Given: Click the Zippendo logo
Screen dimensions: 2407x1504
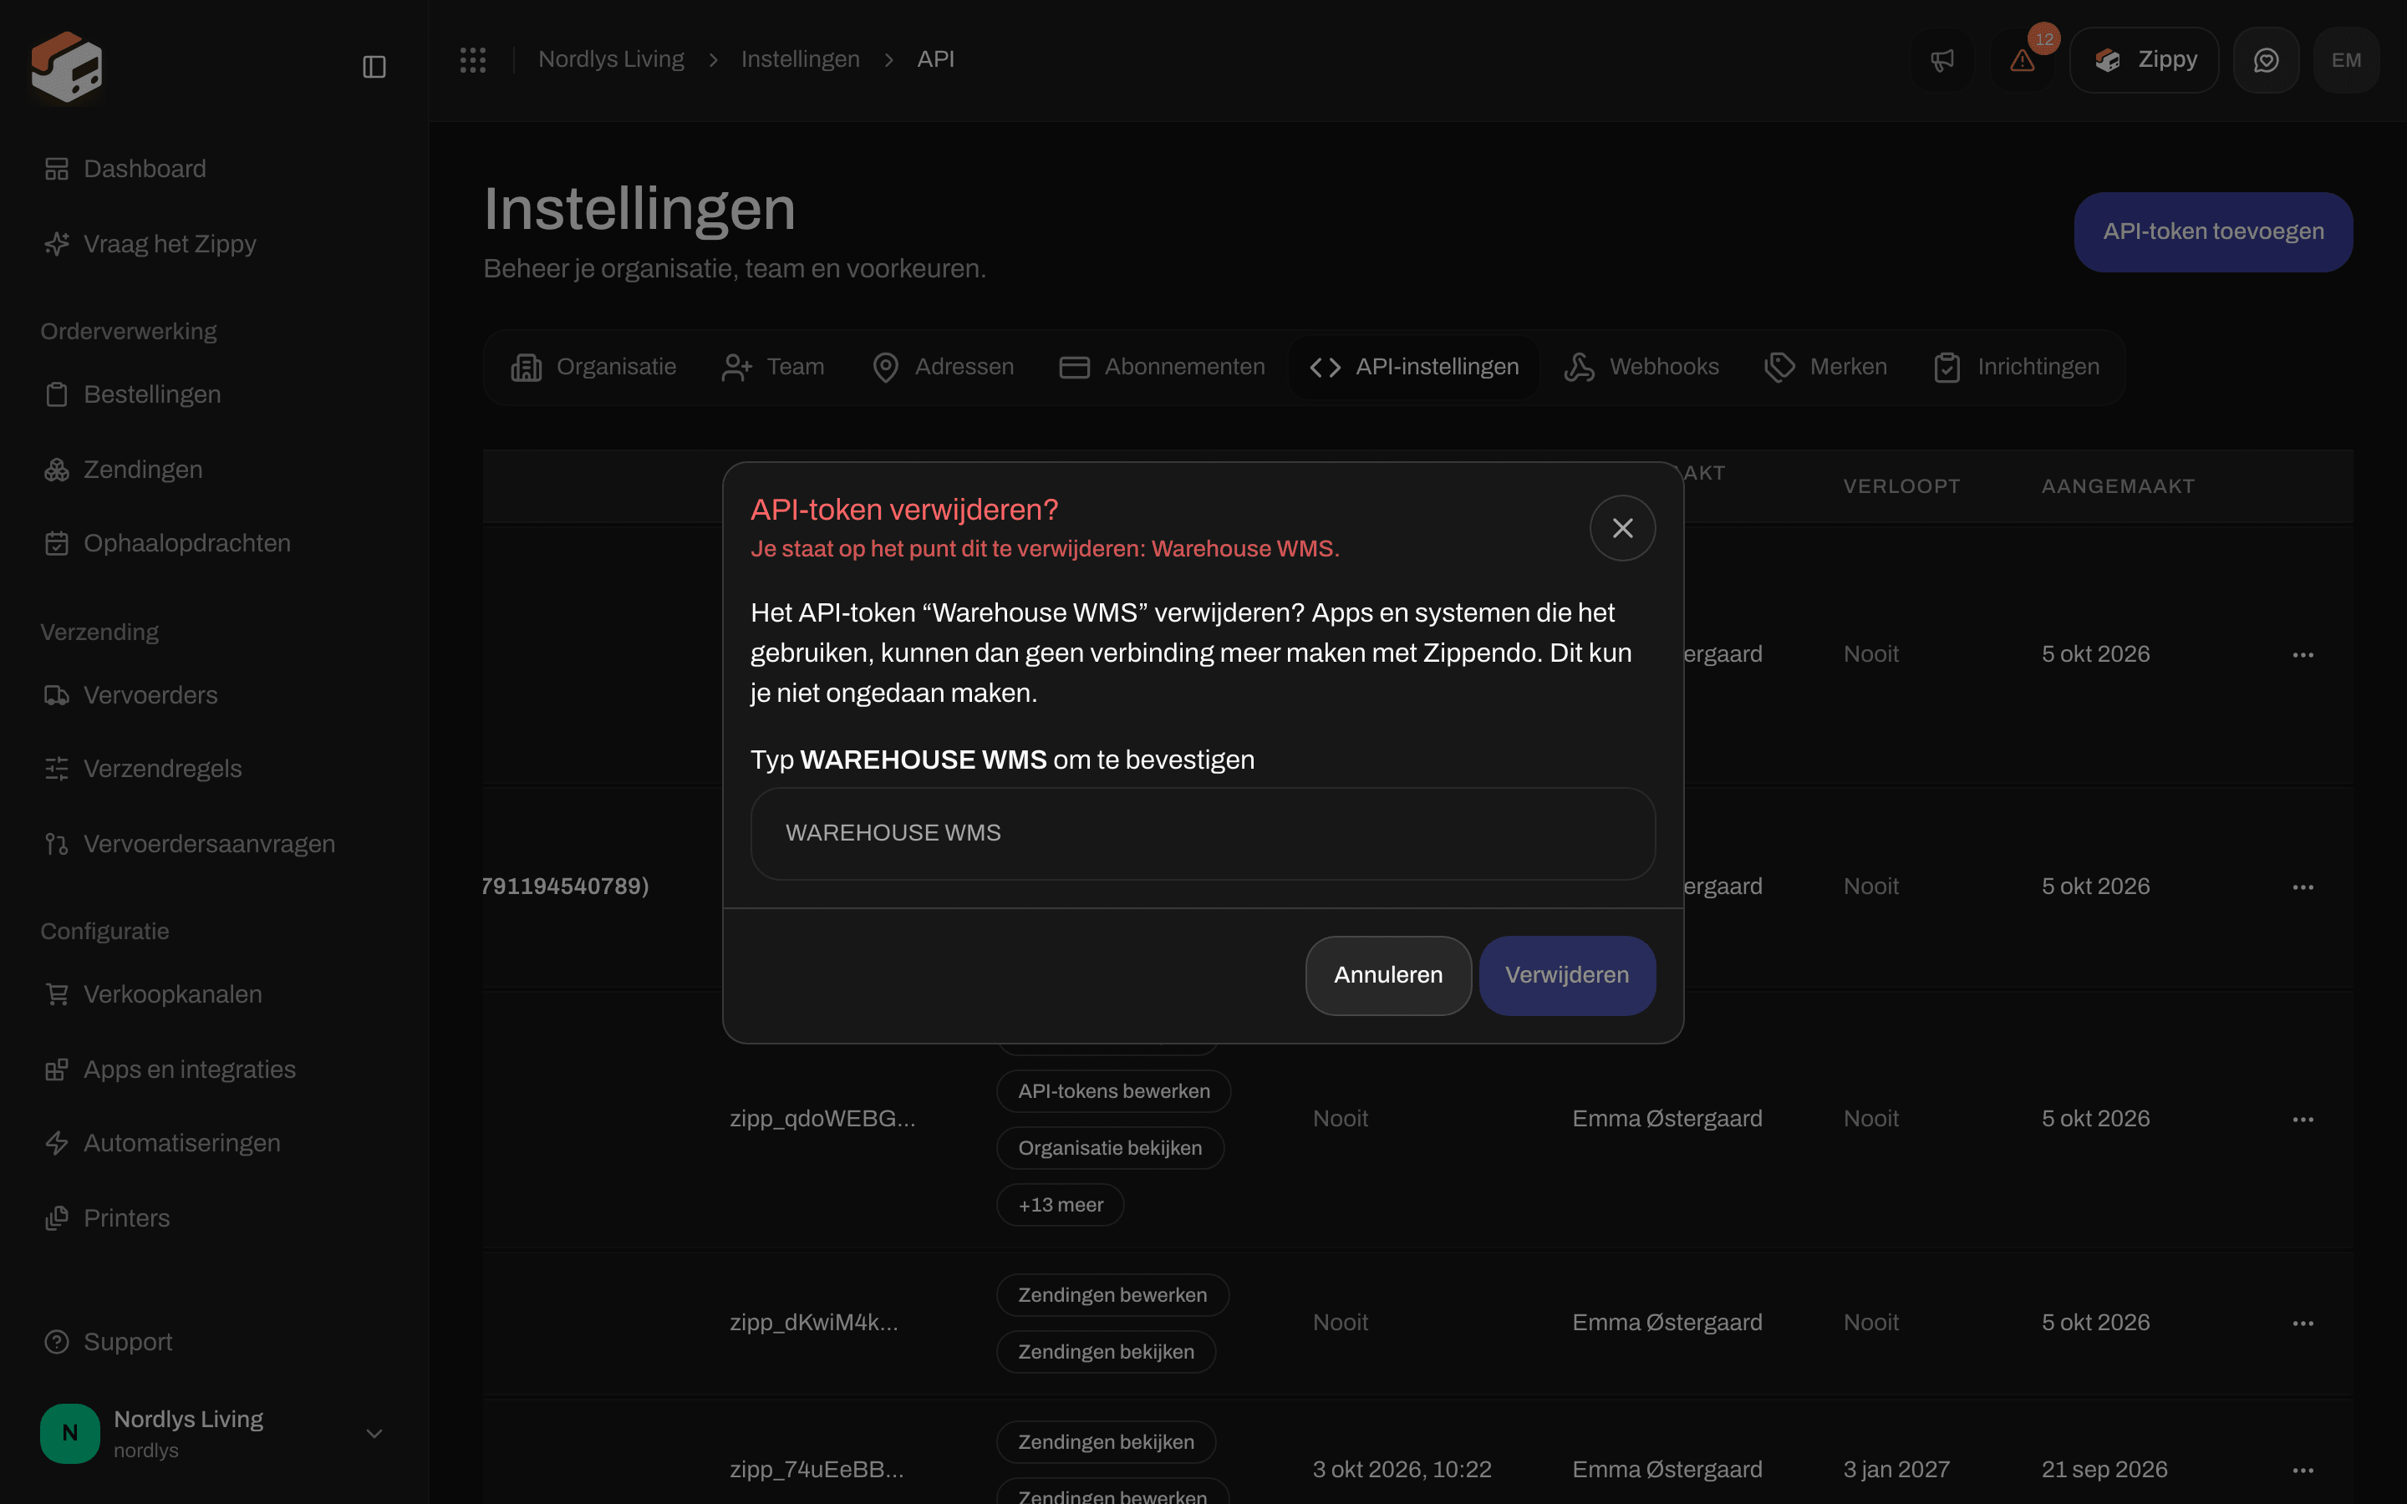Looking at the screenshot, I should pyautogui.click(x=66, y=67).
